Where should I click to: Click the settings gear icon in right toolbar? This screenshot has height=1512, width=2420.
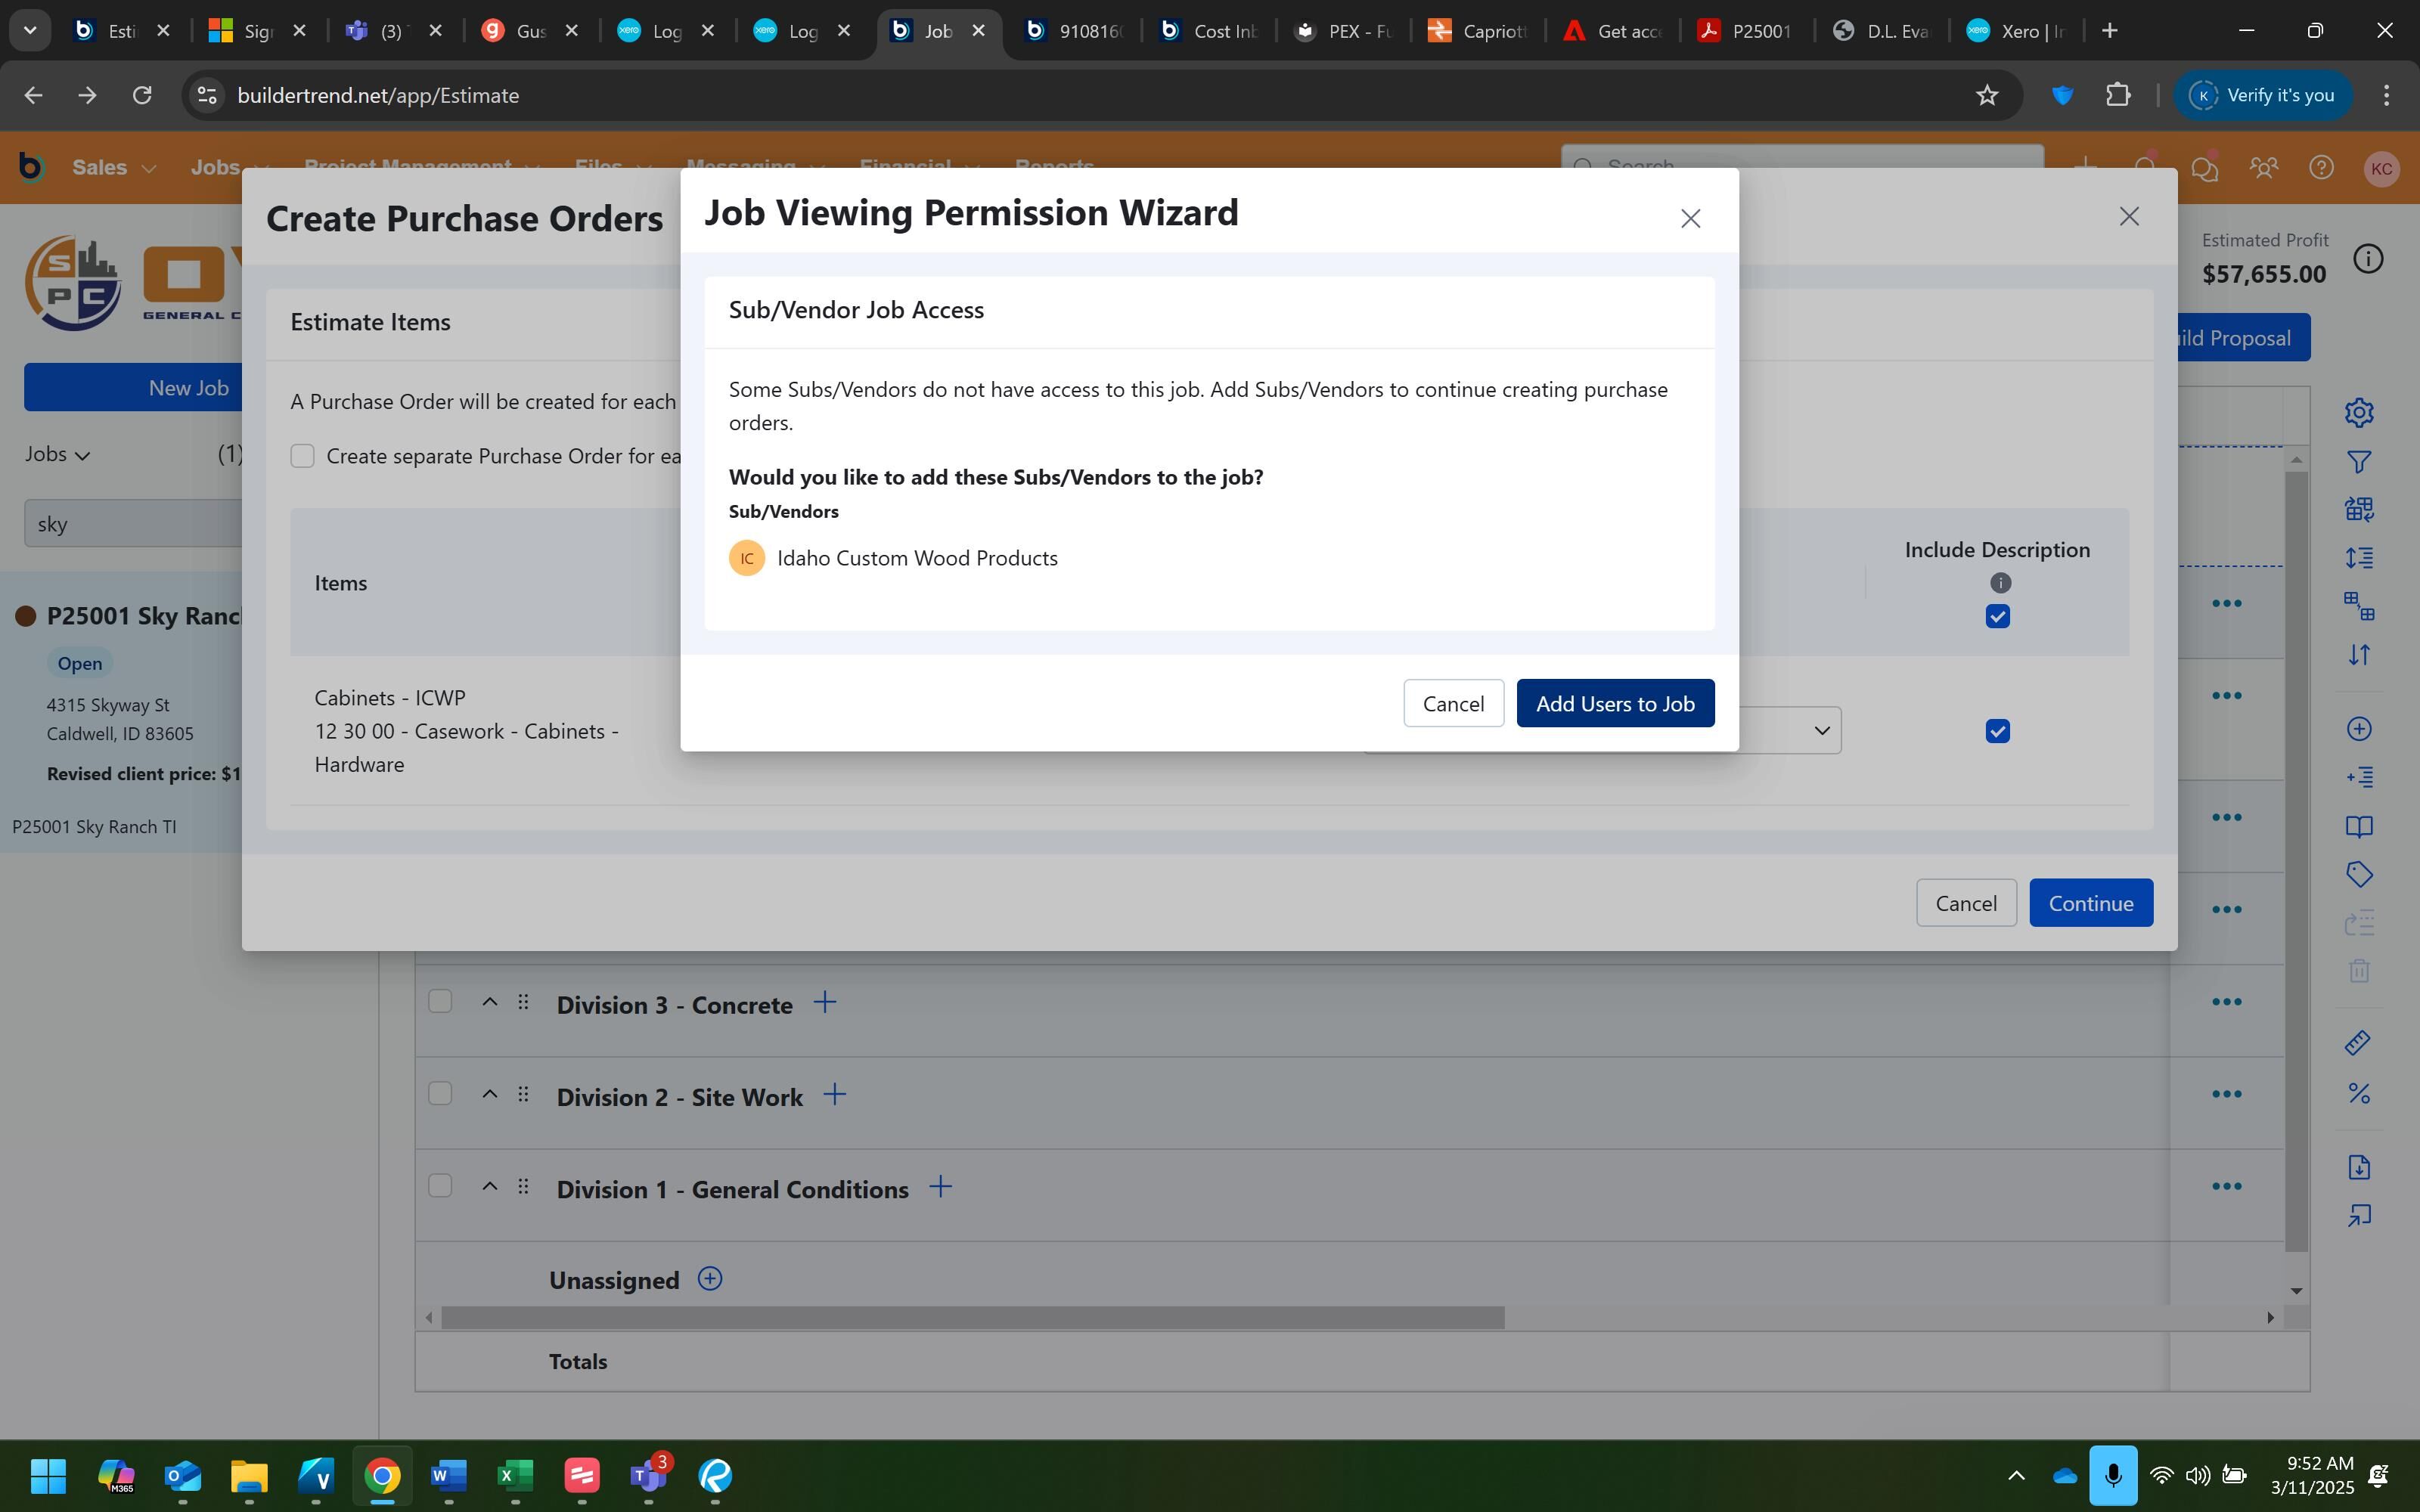point(2359,412)
